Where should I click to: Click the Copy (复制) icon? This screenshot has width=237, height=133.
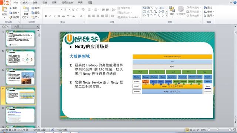(11, 13)
